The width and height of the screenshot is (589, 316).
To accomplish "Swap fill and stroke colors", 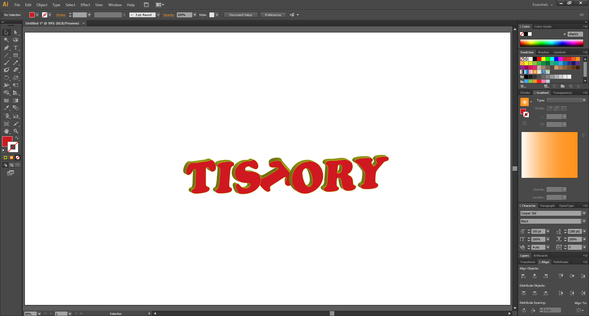I will [x=17, y=138].
